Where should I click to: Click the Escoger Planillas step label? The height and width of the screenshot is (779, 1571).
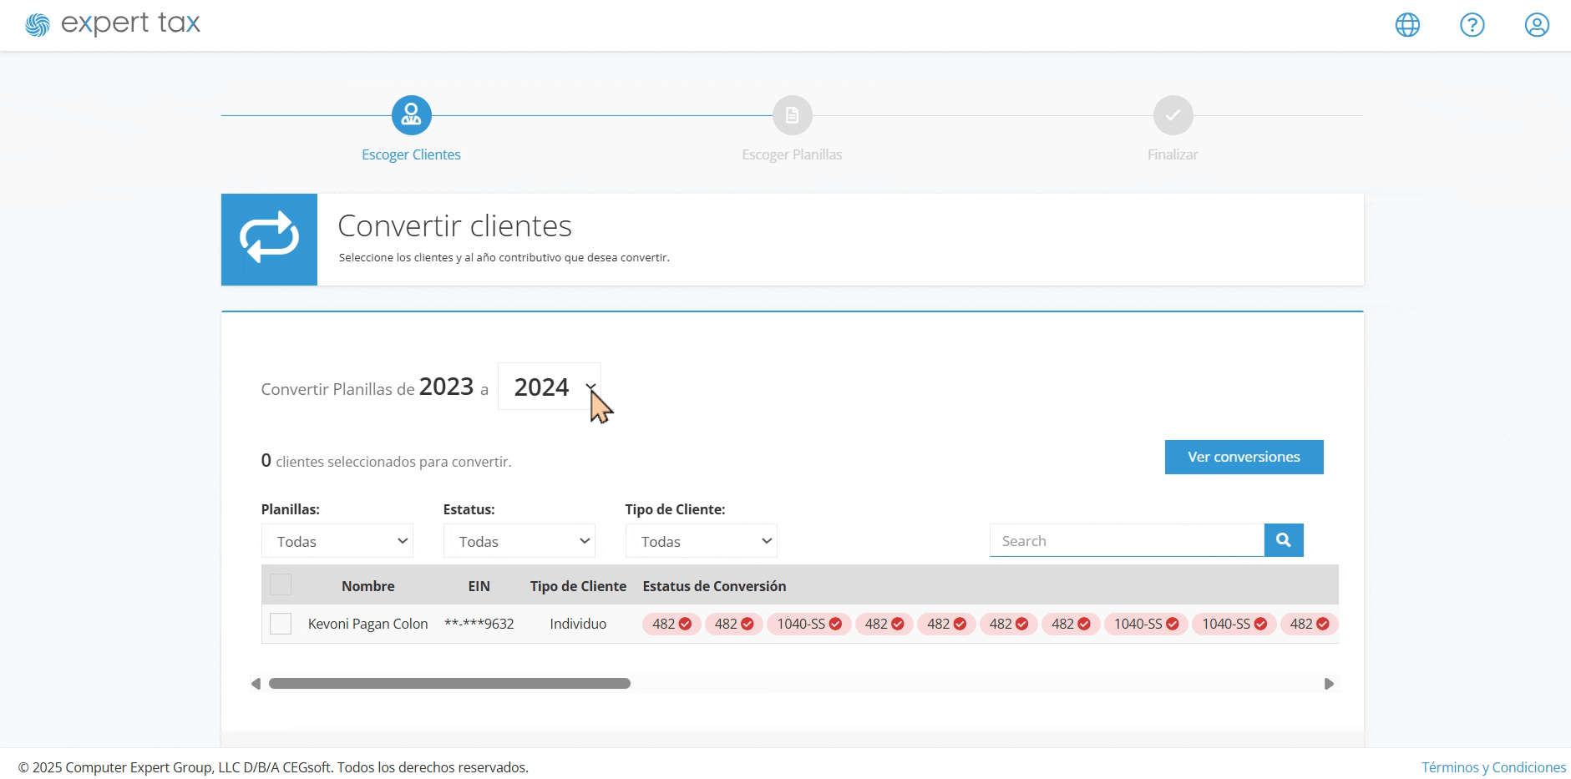[792, 154]
